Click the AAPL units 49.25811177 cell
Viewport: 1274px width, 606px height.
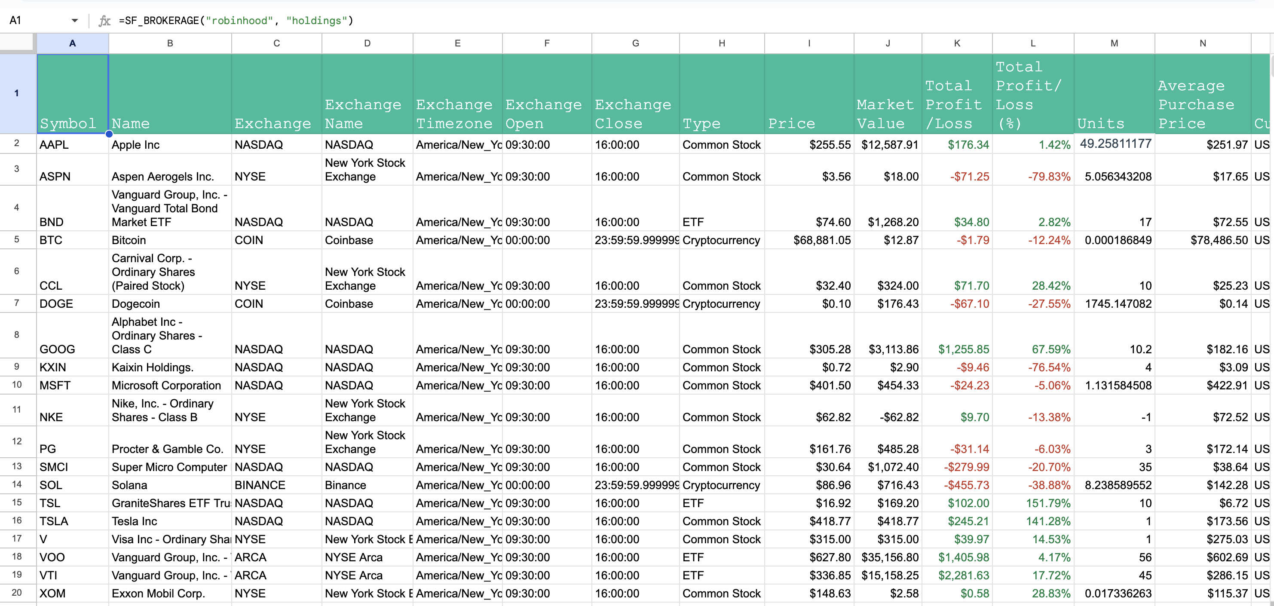pos(1114,144)
